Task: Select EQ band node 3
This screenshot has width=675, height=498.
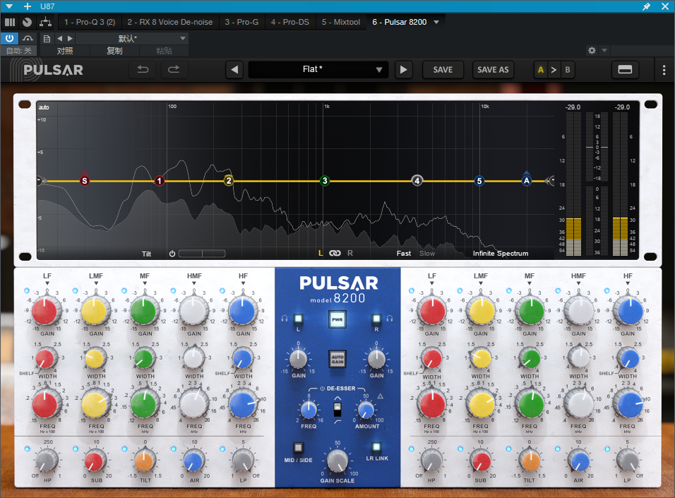Action: tap(325, 181)
